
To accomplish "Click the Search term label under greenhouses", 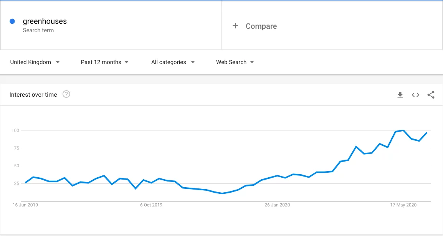I will [x=38, y=30].
